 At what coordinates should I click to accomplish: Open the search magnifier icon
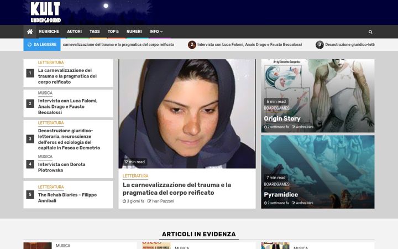click(x=370, y=32)
